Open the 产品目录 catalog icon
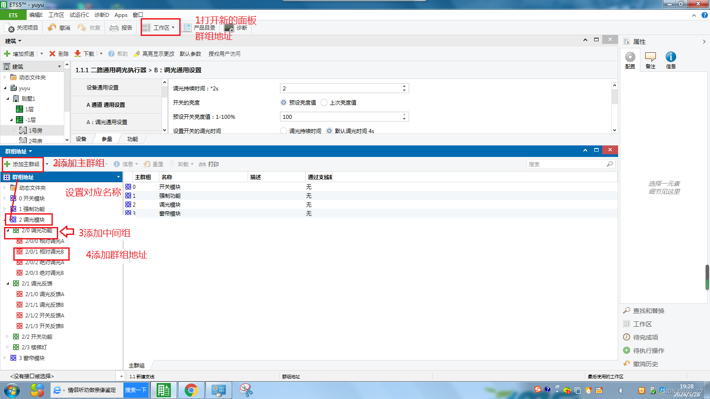 (187, 27)
